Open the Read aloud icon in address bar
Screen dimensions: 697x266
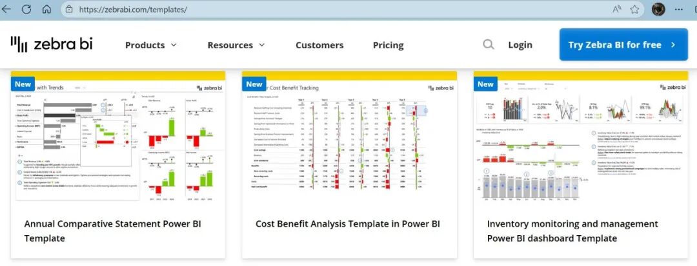(x=616, y=9)
